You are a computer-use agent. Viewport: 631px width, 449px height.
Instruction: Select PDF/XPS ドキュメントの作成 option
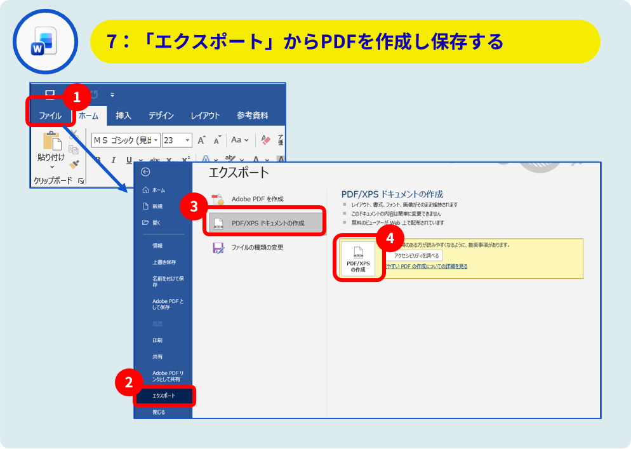pyautogui.click(x=267, y=223)
